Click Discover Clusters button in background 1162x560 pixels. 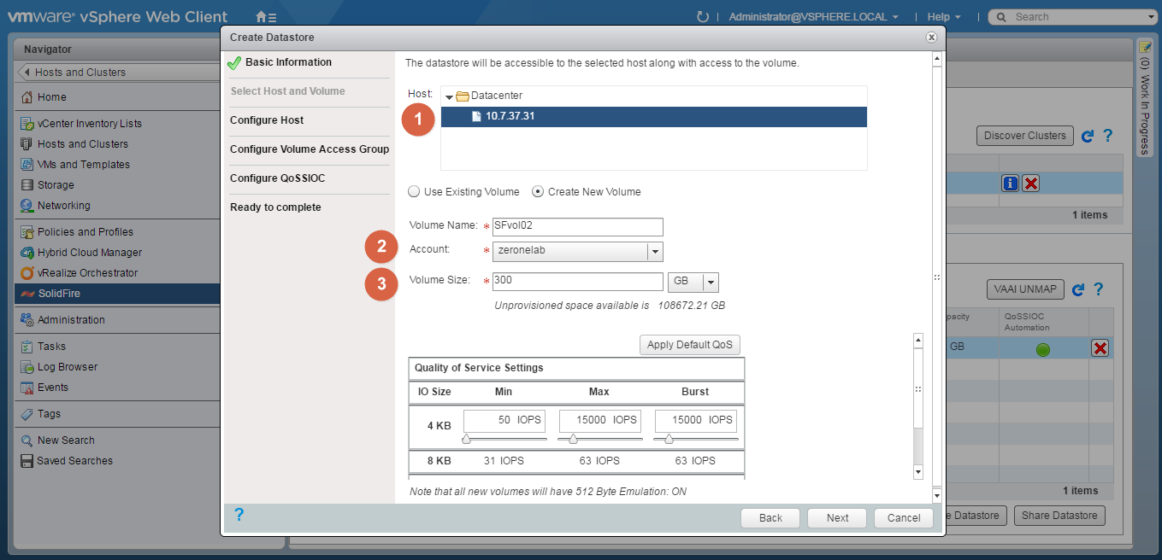click(x=1025, y=136)
